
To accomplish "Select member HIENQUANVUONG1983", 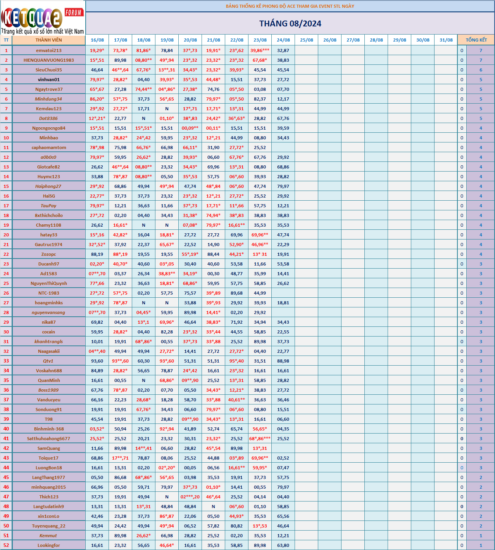I will [49, 60].
